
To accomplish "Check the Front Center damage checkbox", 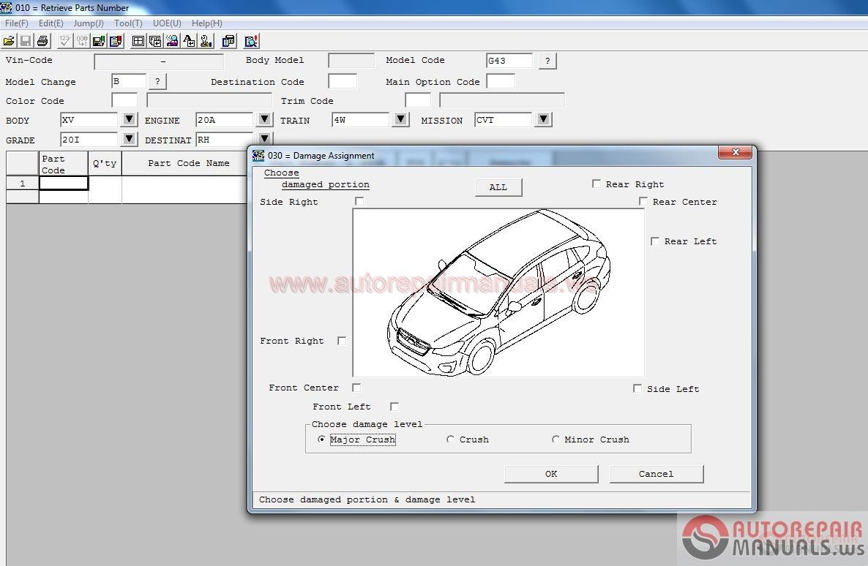I will pos(356,388).
